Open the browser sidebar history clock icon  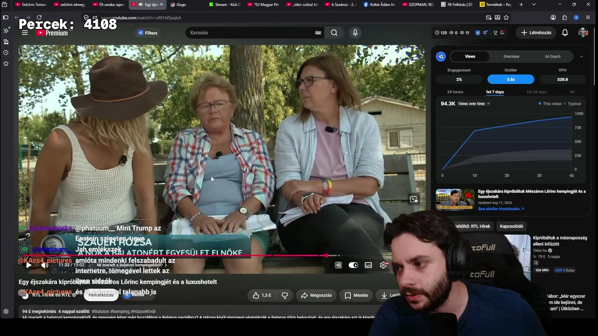pos(6,52)
